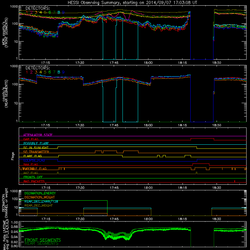Click the 'AA7 FLAG' label

31,173
